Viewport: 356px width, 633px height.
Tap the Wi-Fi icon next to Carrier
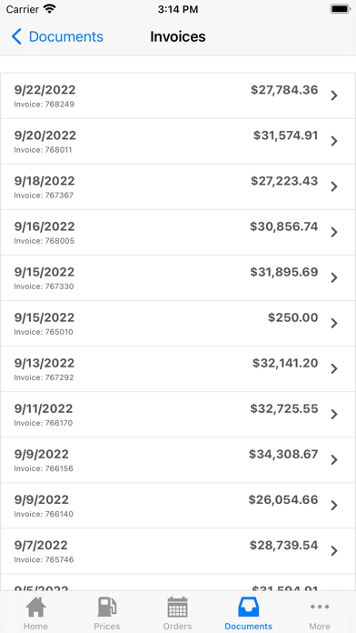pyautogui.click(x=50, y=9)
